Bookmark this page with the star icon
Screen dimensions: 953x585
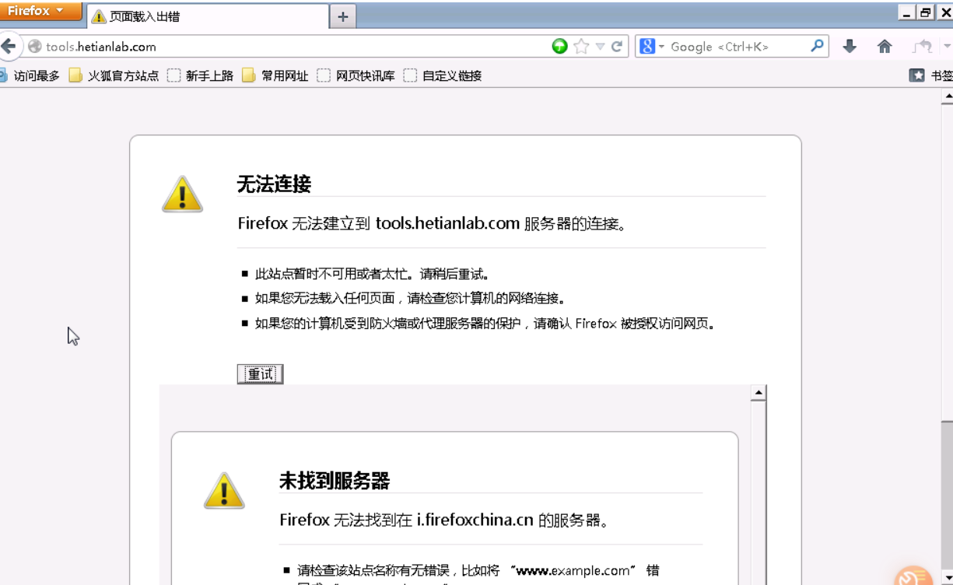581,47
